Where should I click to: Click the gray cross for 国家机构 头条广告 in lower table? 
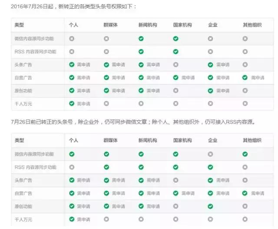[x=175, y=180]
